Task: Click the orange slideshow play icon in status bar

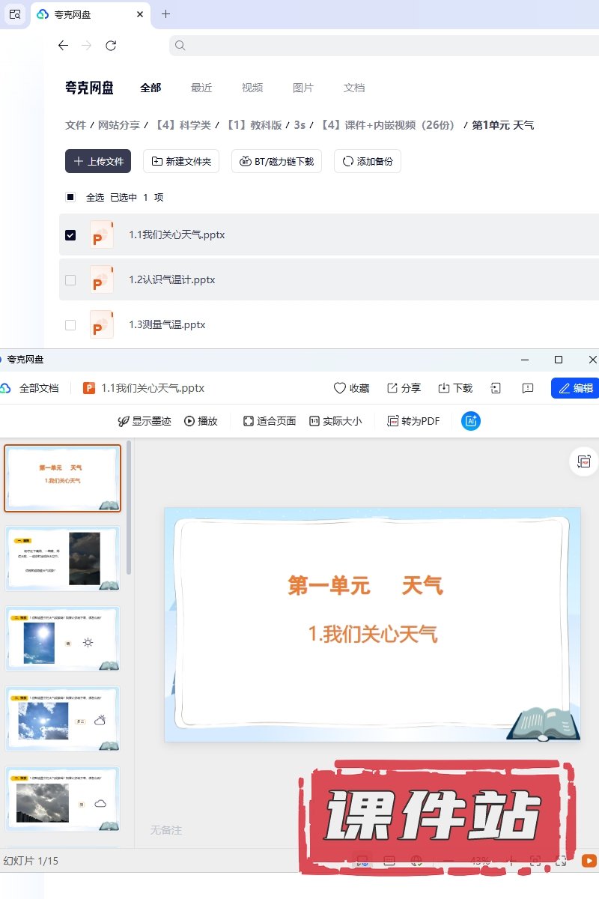Action: 589,862
